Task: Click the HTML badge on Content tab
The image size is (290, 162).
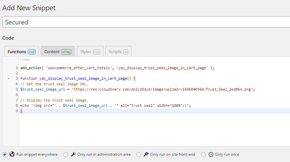Action: 66,52
